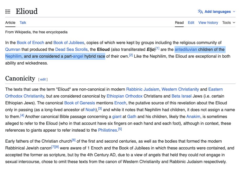The height and width of the screenshot is (172, 240).
Task: Click the bold Elioud term in intro
Action: [103, 49]
